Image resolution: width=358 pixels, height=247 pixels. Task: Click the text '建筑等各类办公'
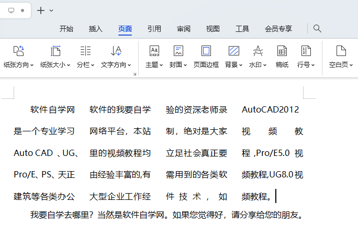pos(44,196)
